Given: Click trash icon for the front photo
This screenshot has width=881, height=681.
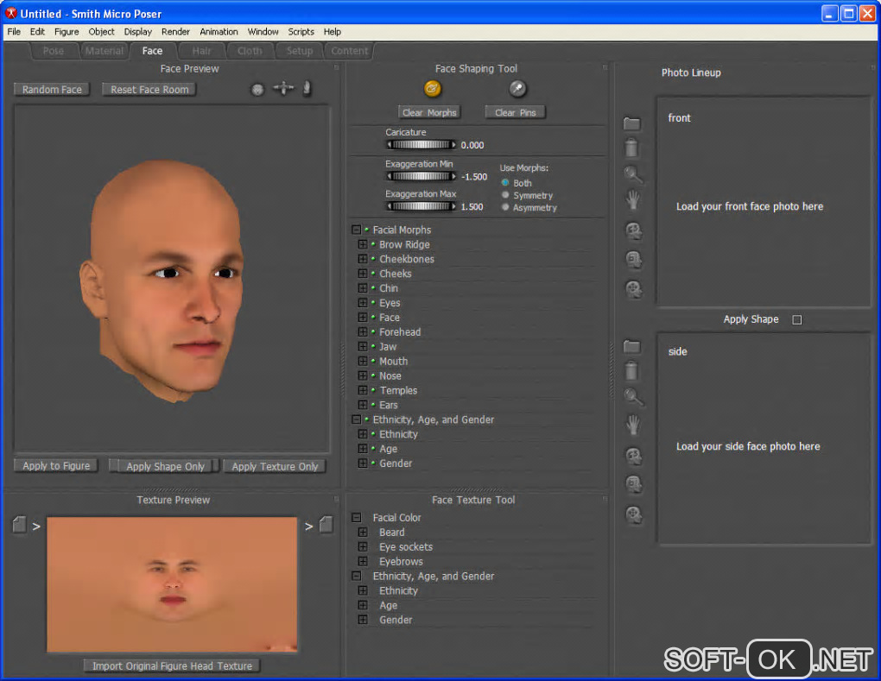Looking at the screenshot, I should pos(632,148).
